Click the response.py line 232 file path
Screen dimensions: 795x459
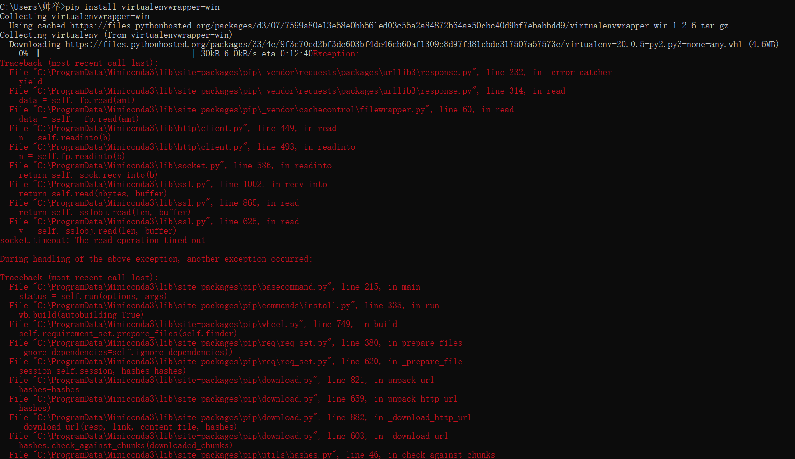tap(255, 72)
